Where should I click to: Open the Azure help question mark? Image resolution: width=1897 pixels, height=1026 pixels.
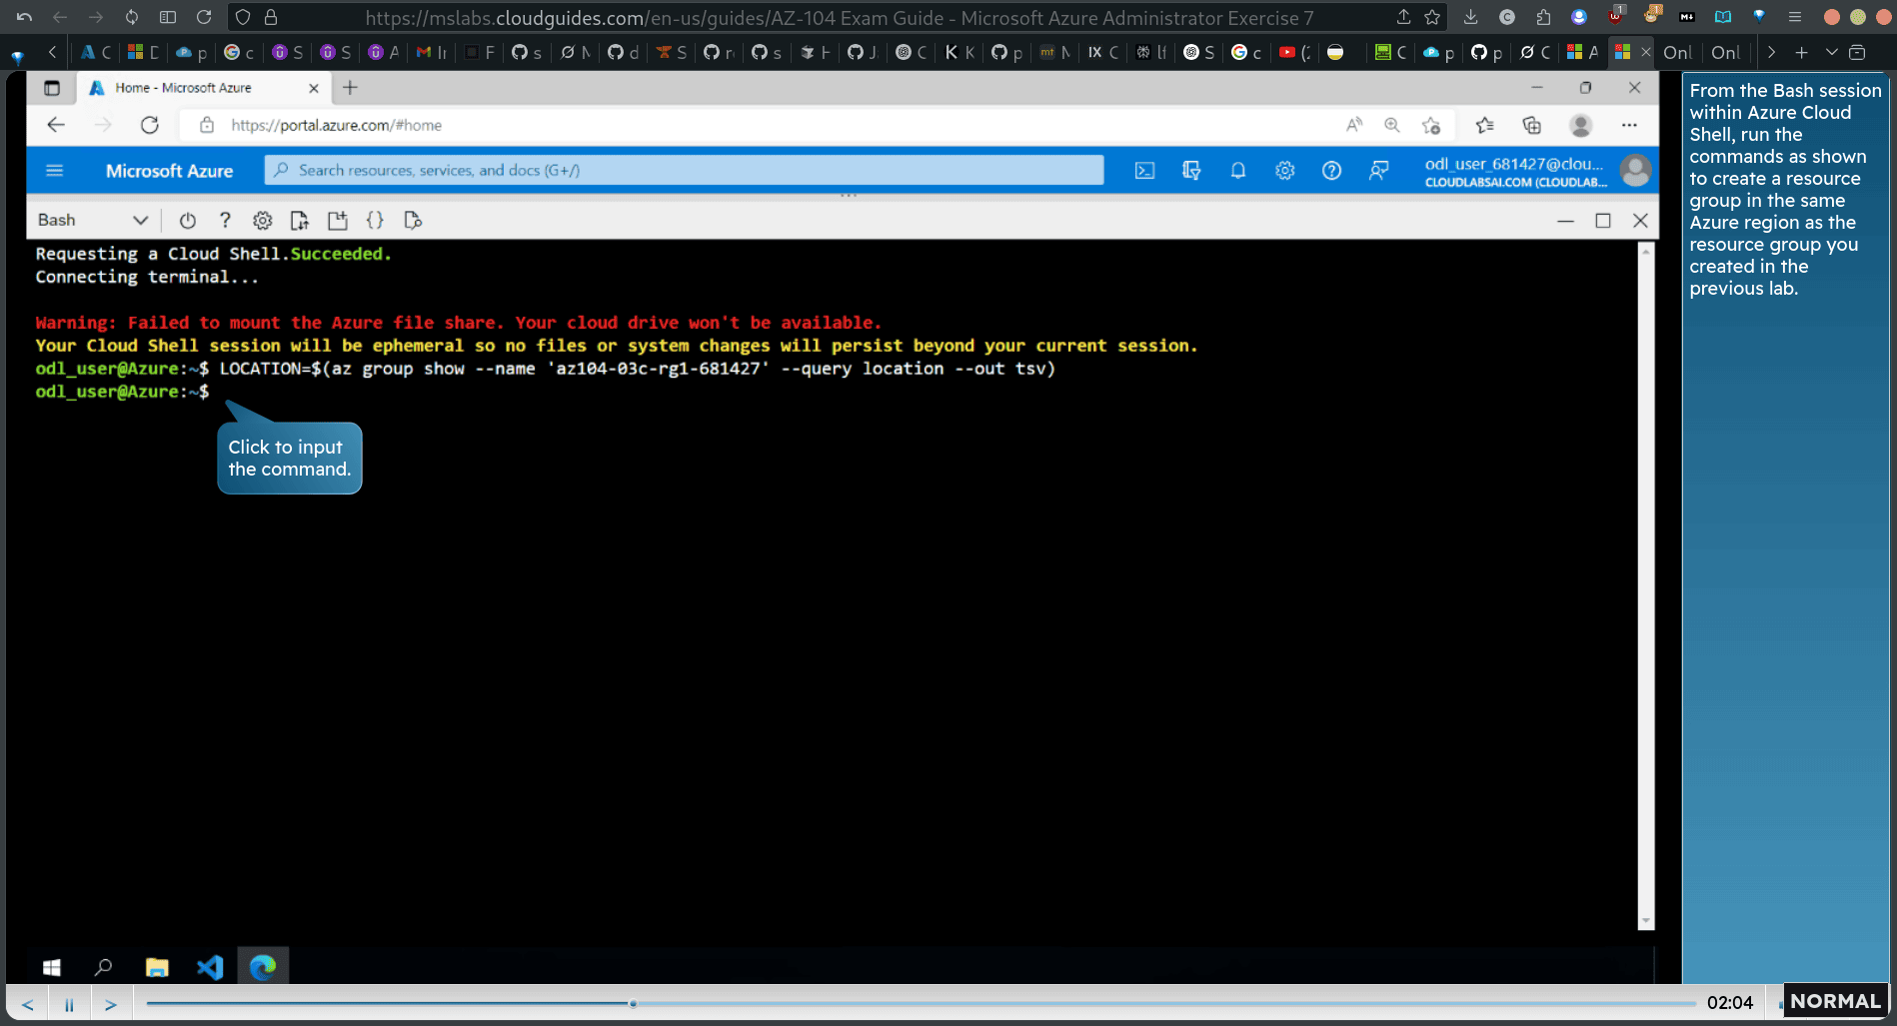(1331, 171)
